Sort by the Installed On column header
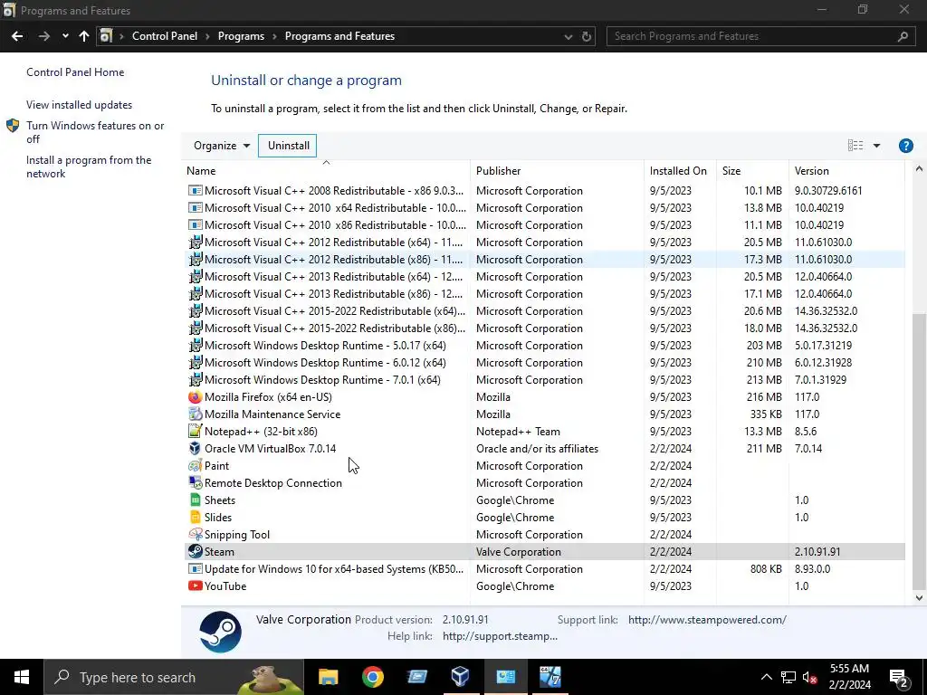927x695 pixels. click(x=680, y=170)
